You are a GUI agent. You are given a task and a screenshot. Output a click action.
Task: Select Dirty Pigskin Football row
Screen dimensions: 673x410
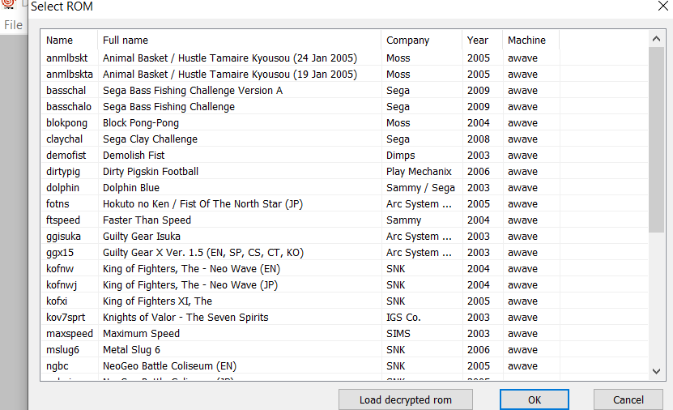pyautogui.click(x=344, y=171)
